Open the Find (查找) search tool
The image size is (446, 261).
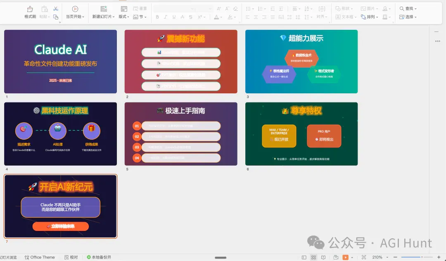(408, 9)
